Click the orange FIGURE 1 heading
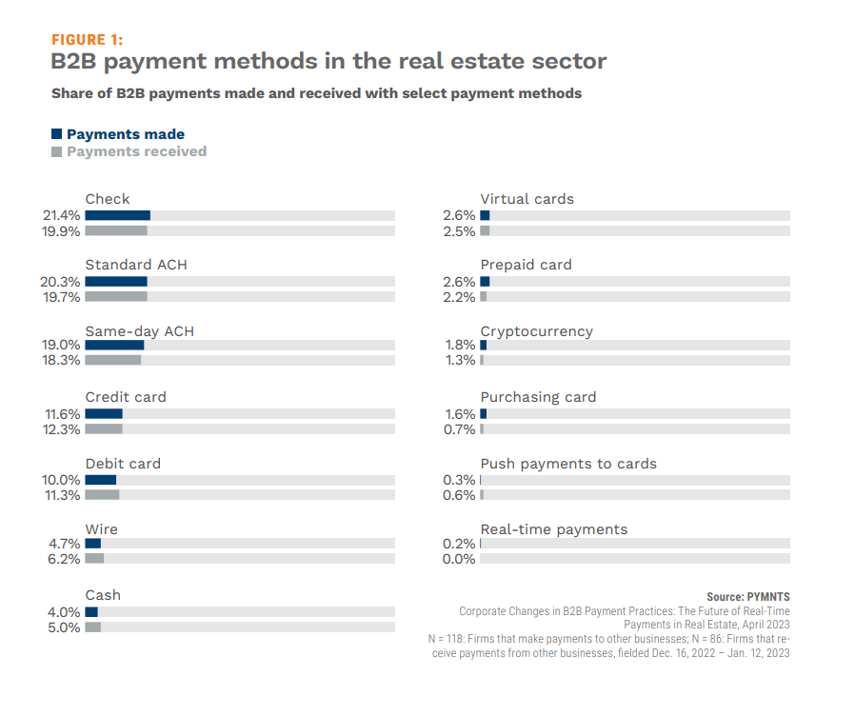 point(87,39)
